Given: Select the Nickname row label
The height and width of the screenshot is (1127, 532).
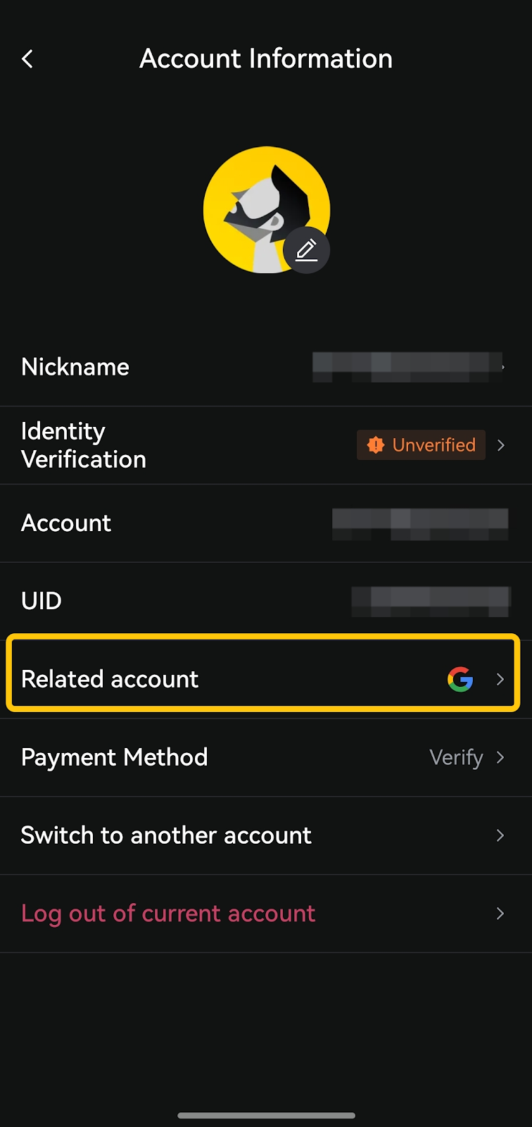Looking at the screenshot, I should point(75,367).
